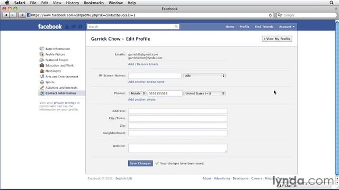This screenshot has height=190, width=339.
Task: Click the View My Profile button
Action: coord(277,39)
